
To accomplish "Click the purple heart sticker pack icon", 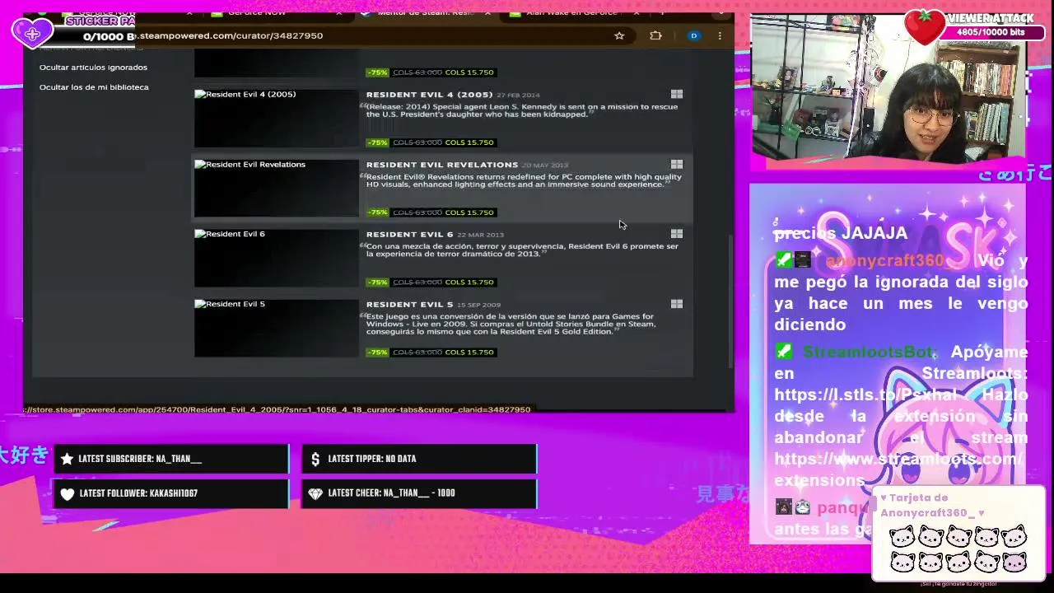I will coord(32,33).
